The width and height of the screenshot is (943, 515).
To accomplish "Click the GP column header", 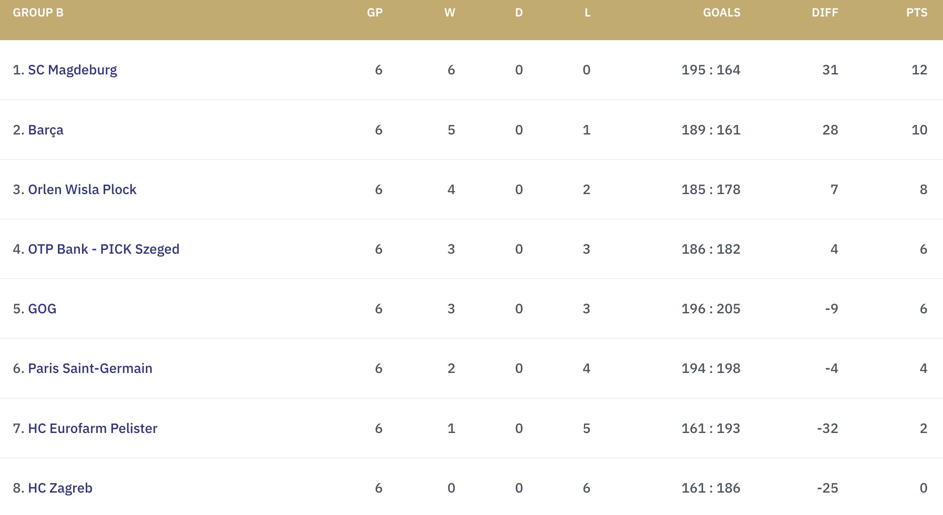I will point(375,13).
